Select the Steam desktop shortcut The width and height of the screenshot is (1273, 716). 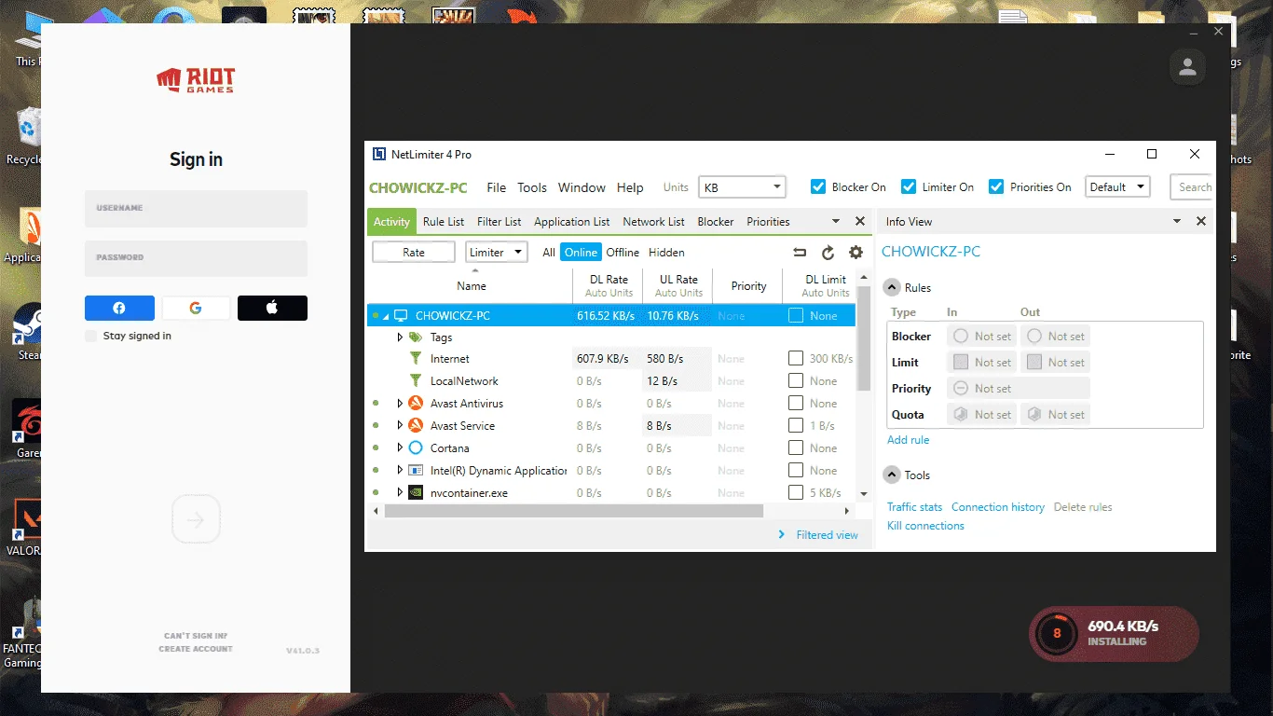[26, 331]
